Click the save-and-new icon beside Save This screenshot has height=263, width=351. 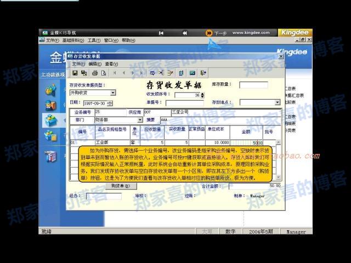click(84, 73)
